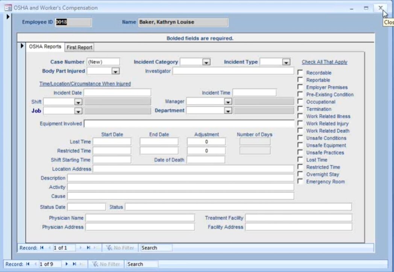Check the Recordable checkbox

click(300, 73)
